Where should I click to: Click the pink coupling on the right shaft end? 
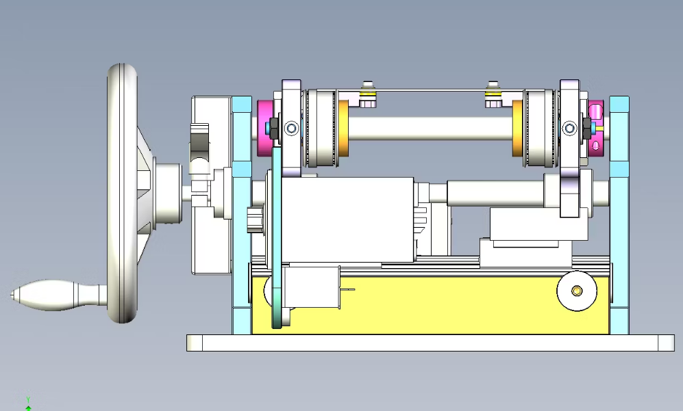pos(595,128)
